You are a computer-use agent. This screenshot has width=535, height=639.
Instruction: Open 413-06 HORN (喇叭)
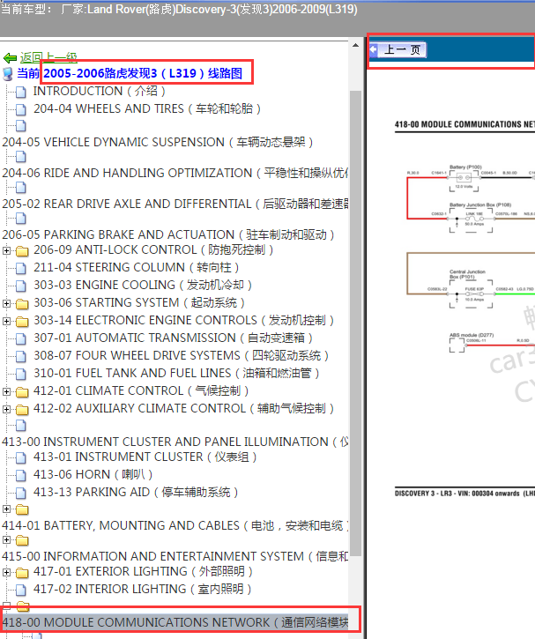pos(93,474)
